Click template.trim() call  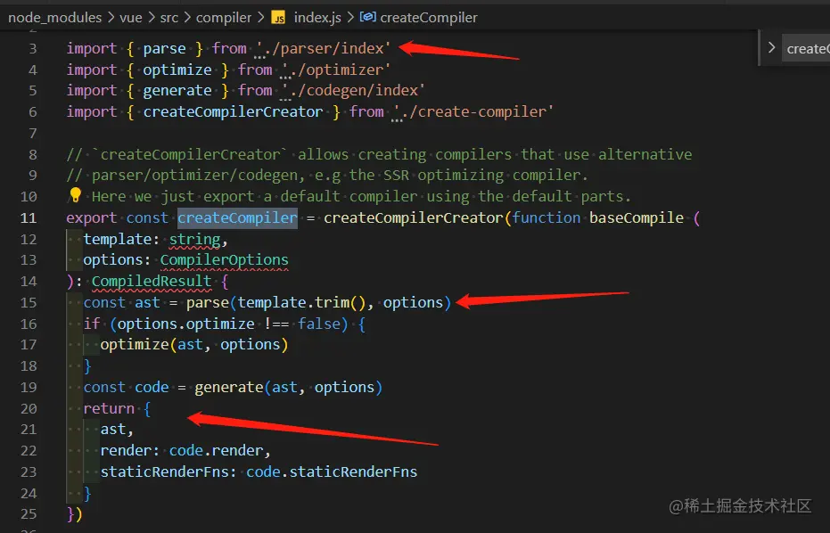click(301, 302)
